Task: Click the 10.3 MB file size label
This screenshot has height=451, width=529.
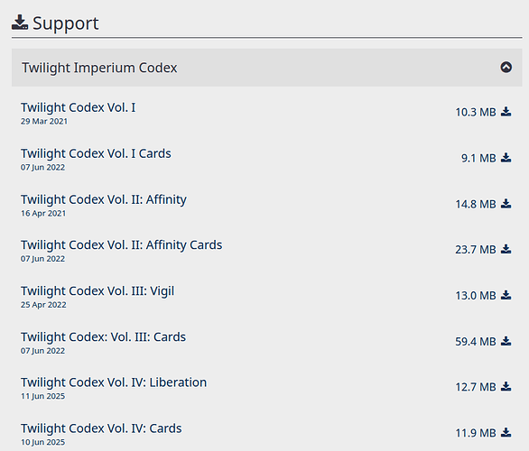Action: (x=476, y=112)
